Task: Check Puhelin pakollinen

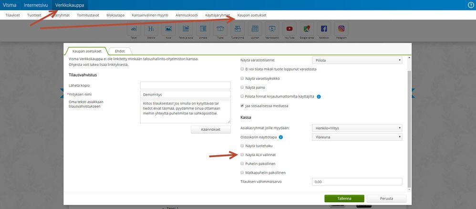Action: pyautogui.click(x=242, y=164)
